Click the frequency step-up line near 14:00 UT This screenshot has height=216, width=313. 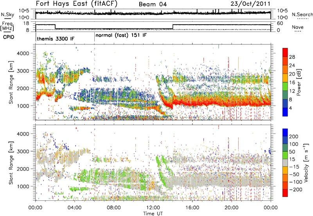(173, 27)
